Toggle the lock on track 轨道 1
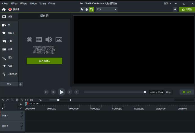The height and width of the screenshot is (133, 195). [22, 128]
